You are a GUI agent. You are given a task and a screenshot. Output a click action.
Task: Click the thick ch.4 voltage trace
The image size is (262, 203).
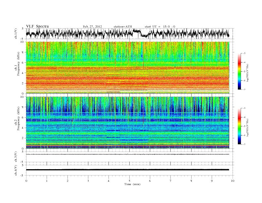click(127, 170)
